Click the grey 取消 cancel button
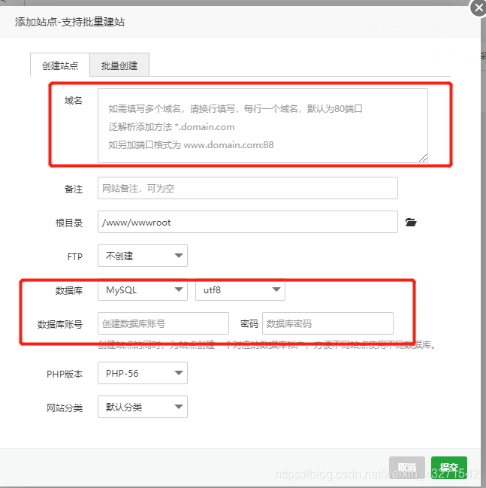 coord(407,467)
